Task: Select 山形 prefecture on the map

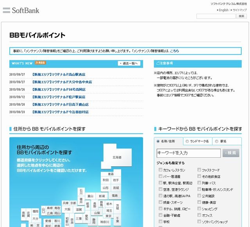Action: [105, 188]
